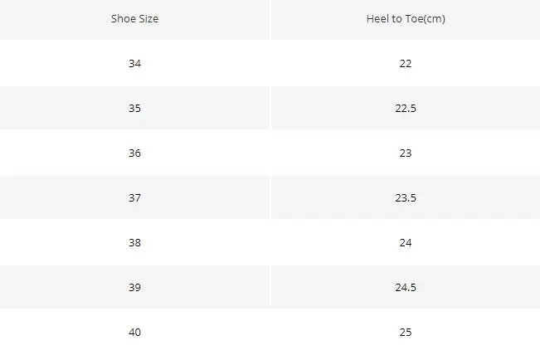
Task: Click the 24 heel to toe value
Action: pyautogui.click(x=406, y=242)
